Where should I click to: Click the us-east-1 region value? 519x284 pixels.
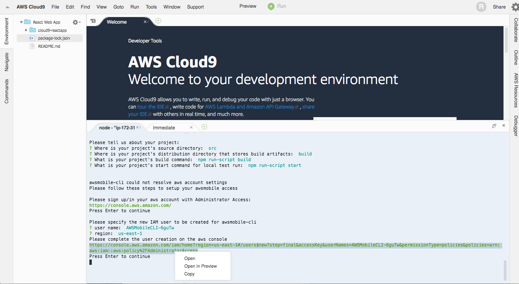coord(130,233)
